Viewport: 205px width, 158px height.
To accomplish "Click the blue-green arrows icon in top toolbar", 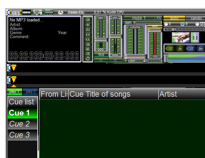I will [8, 12].
